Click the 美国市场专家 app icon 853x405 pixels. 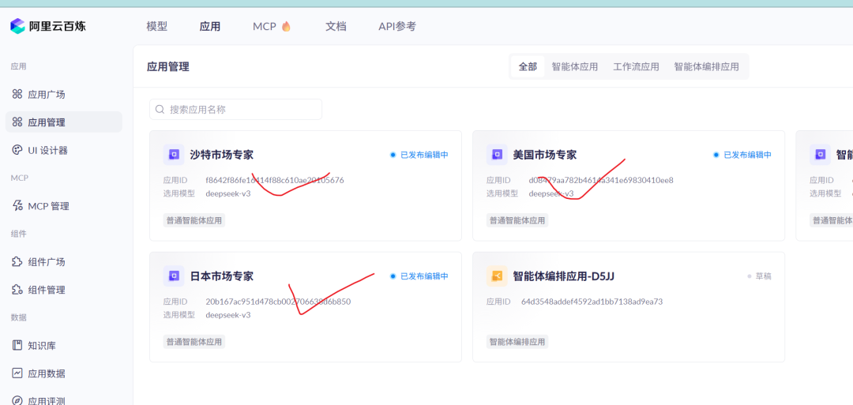tap(497, 155)
